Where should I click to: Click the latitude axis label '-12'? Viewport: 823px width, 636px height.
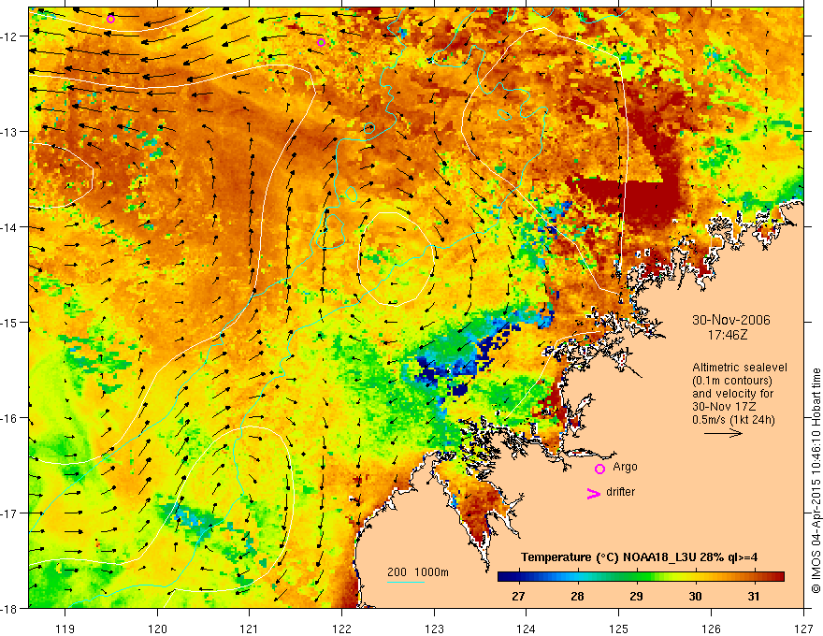[x=10, y=36]
